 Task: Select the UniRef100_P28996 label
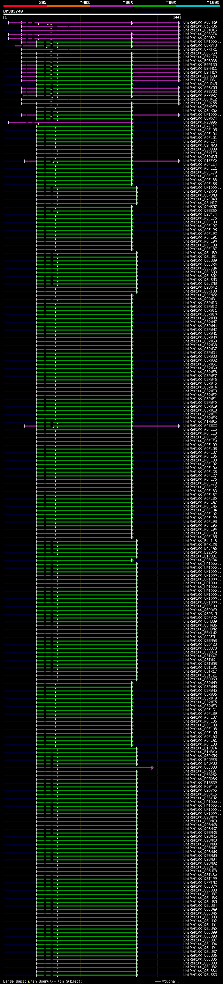200,123
